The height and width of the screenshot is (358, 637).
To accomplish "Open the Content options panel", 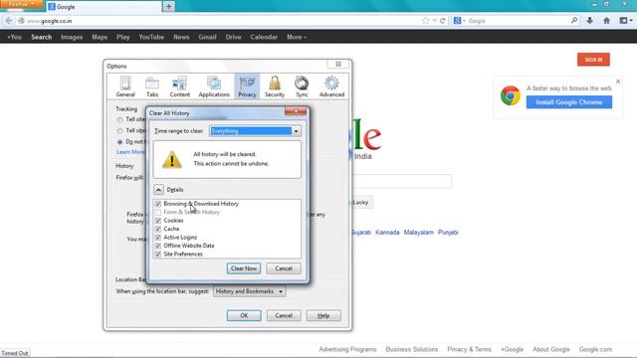I will pyautogui.click(x=179, y=87).
